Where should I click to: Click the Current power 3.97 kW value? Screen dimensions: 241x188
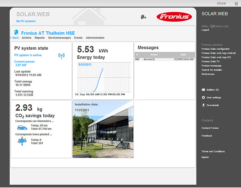point(21,65)
